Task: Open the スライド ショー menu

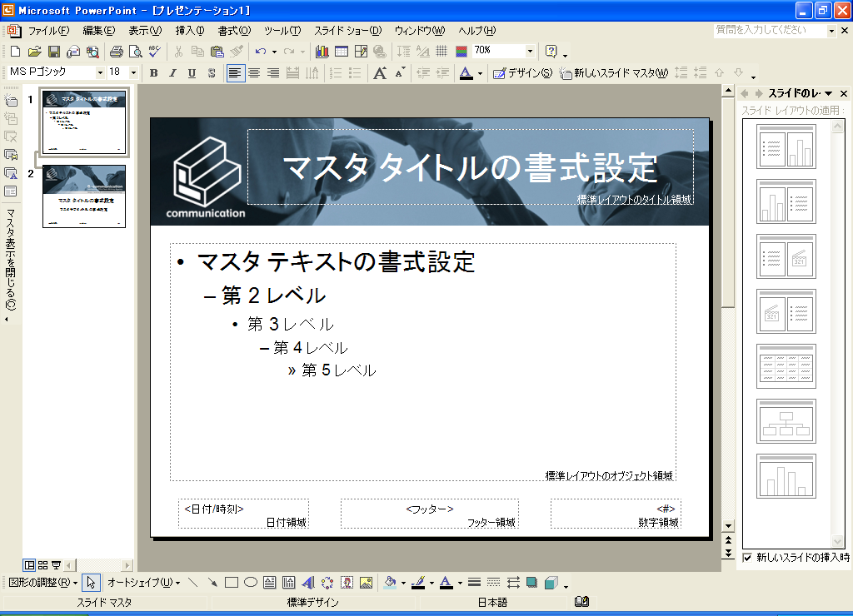Action: pyautogui.click(x=347, y=31)
